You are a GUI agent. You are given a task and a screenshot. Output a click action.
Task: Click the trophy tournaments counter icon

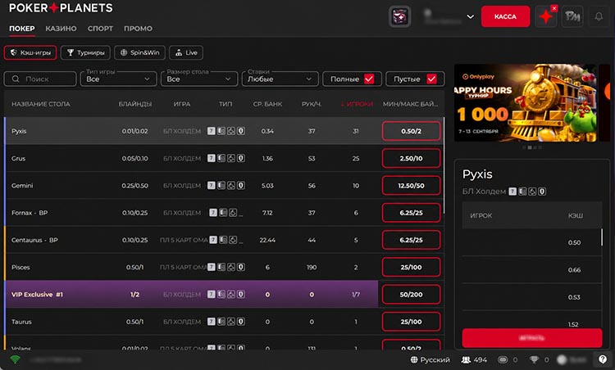tap(534, 360)
